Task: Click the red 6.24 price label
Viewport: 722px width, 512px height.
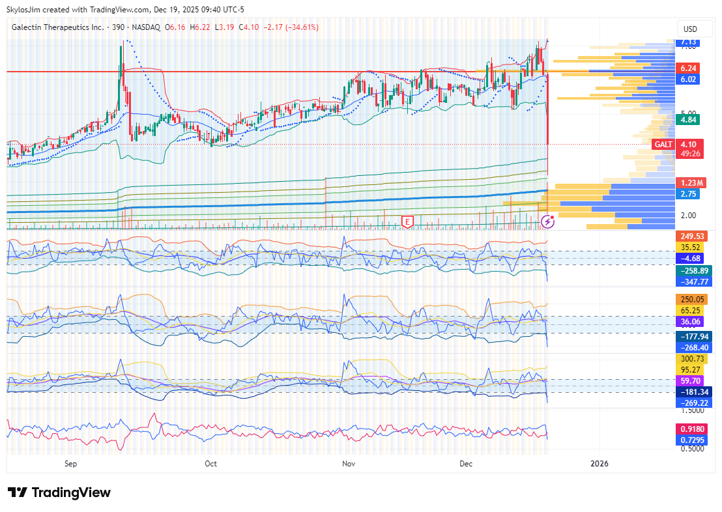Action: 689,68
